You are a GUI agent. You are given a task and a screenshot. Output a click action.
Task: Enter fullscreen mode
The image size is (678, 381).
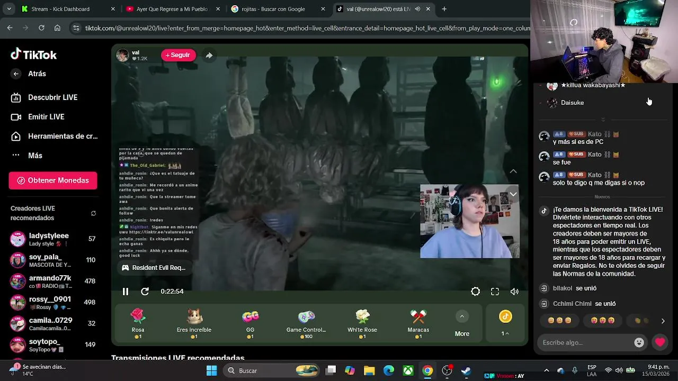pos(495,292)
